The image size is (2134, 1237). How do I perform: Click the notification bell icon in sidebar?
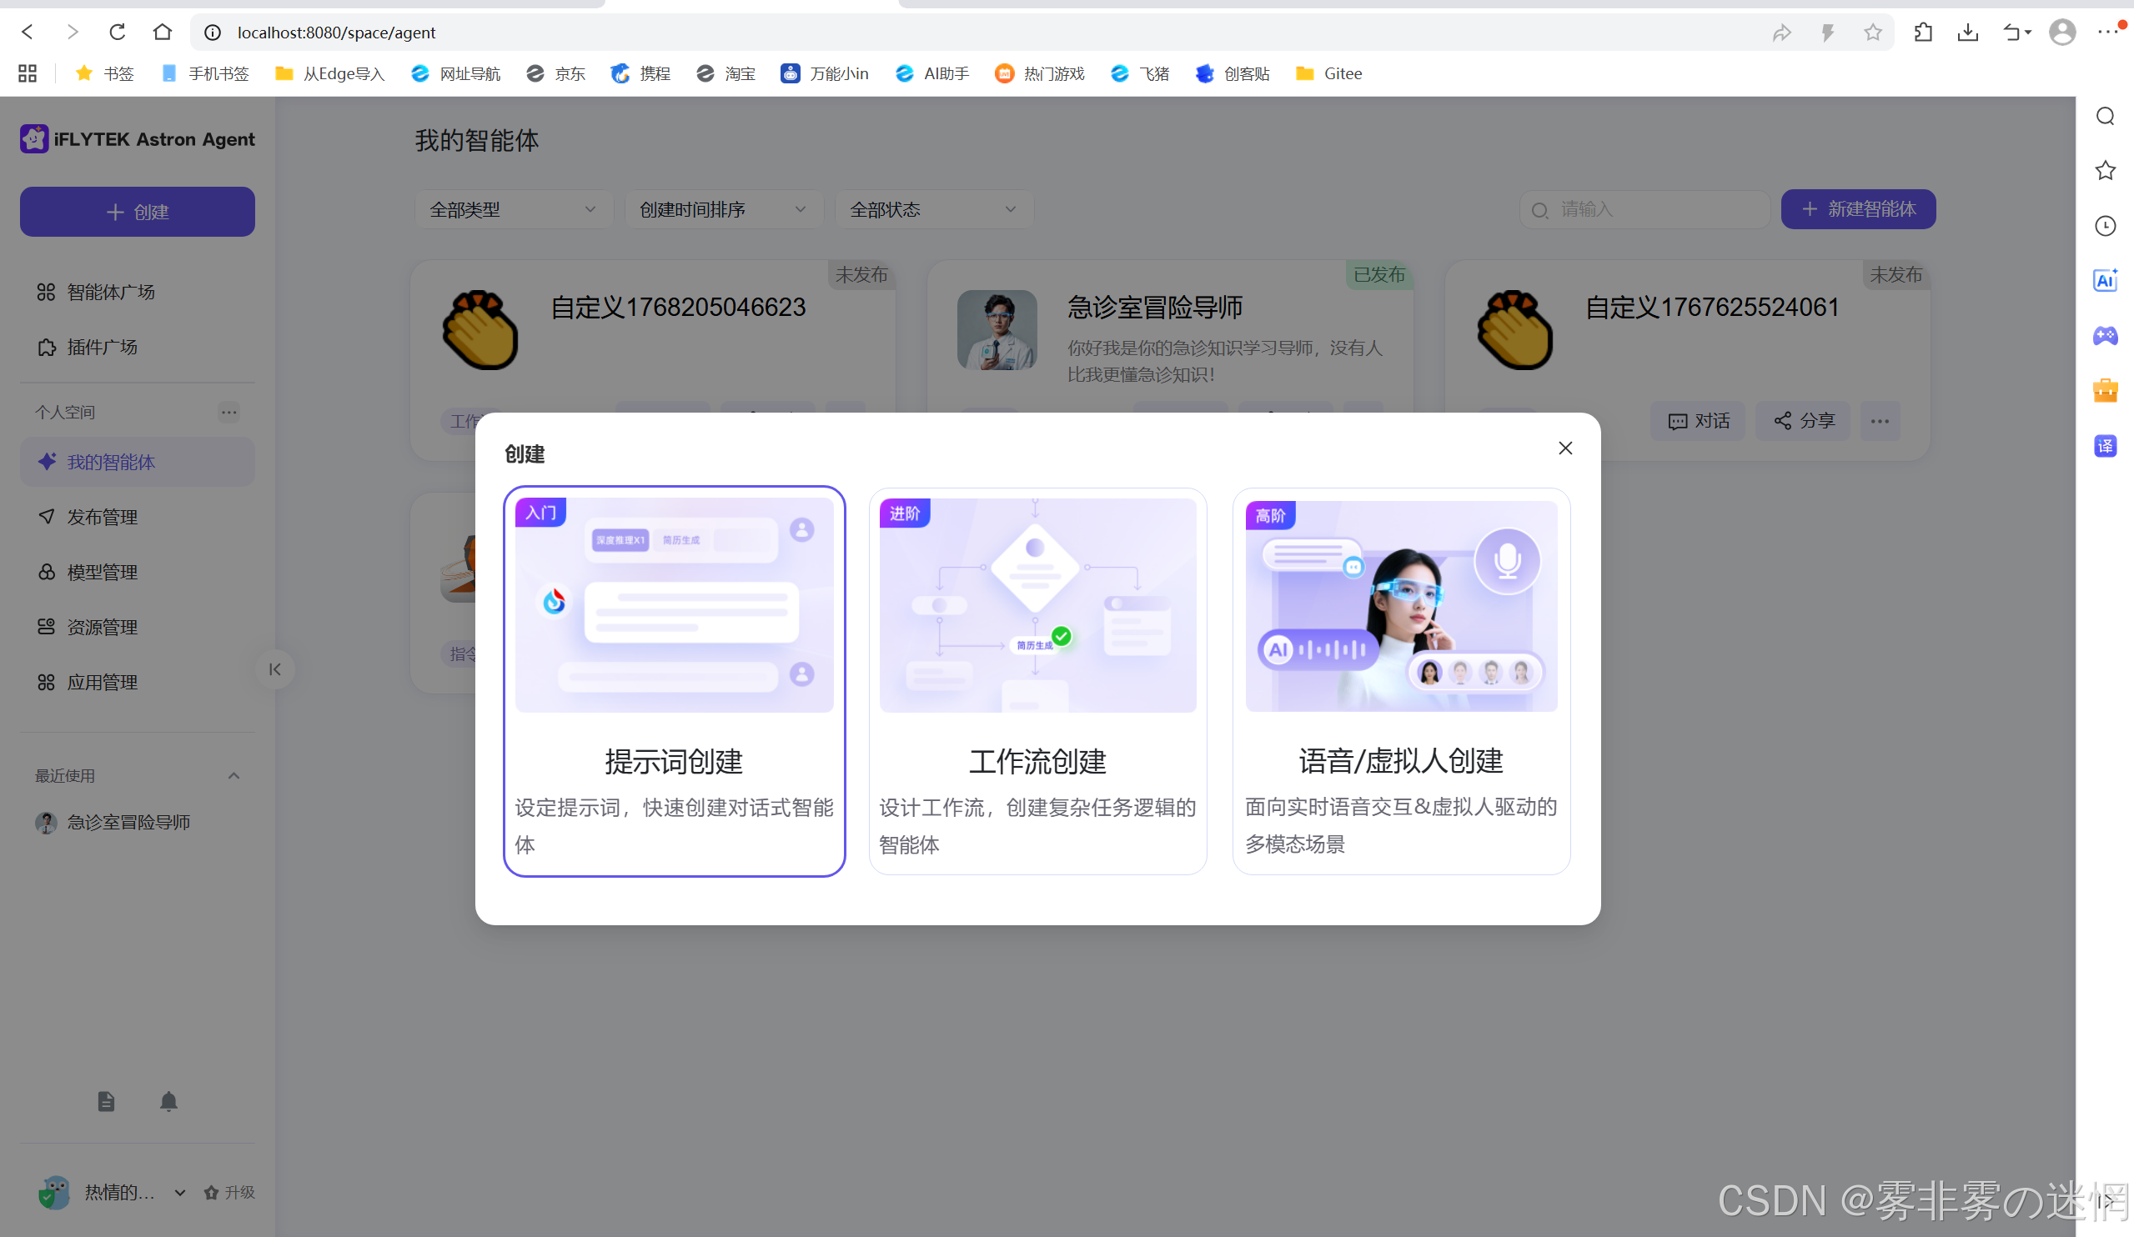168,1100
